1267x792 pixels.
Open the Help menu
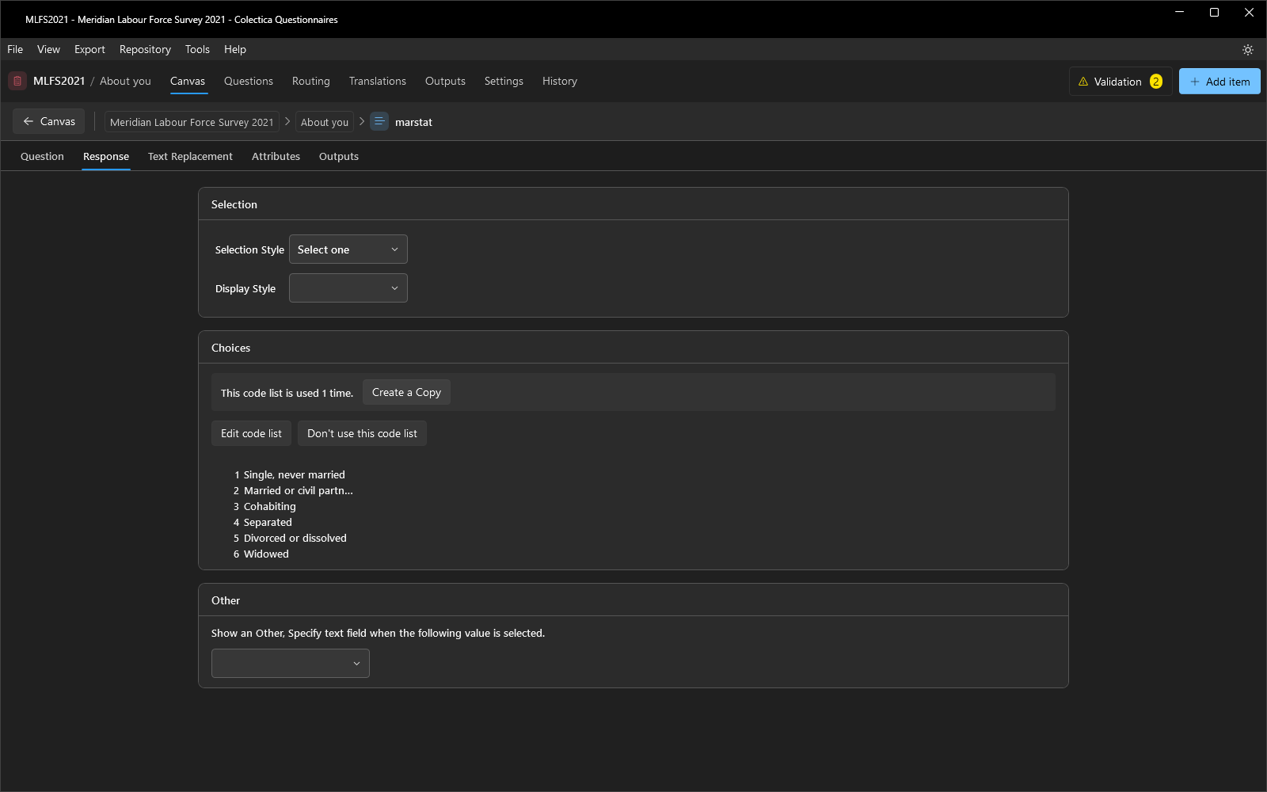(x=235, y=49)
